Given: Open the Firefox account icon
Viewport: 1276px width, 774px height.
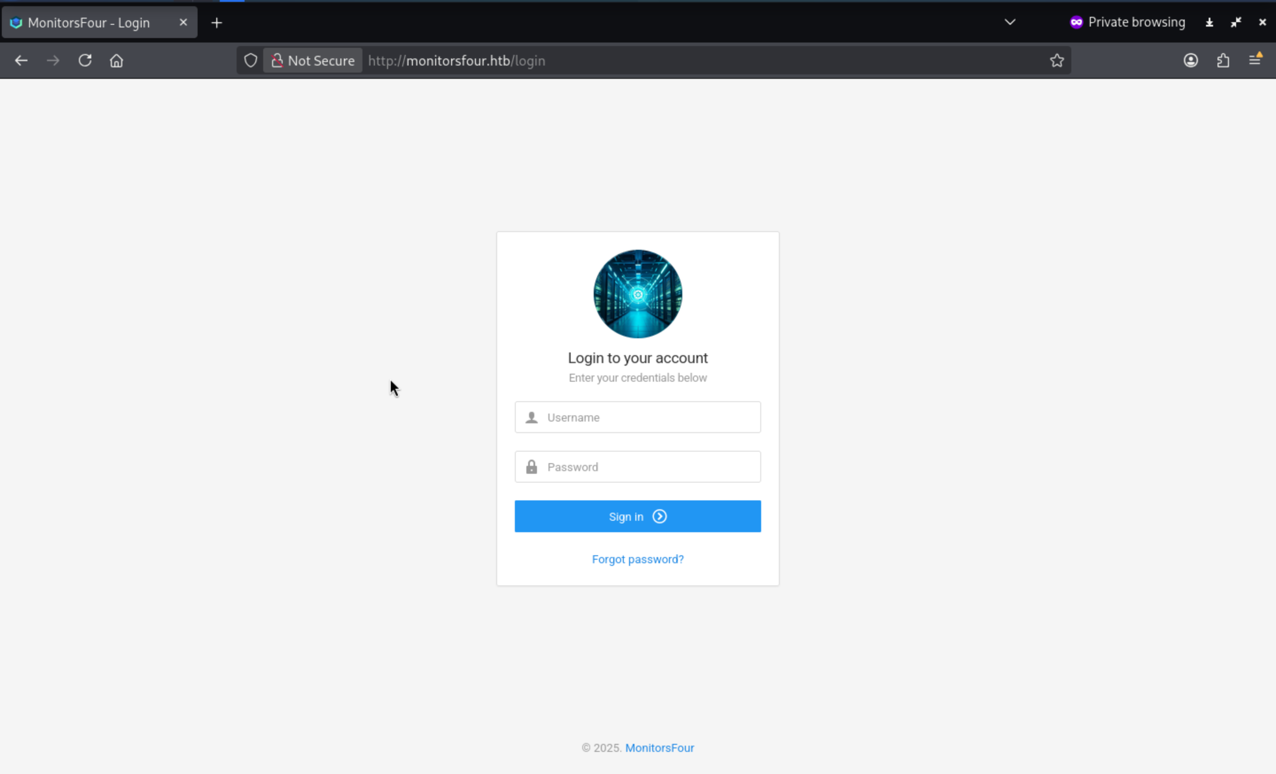Looking at the screenshot, I should 1190,61.
